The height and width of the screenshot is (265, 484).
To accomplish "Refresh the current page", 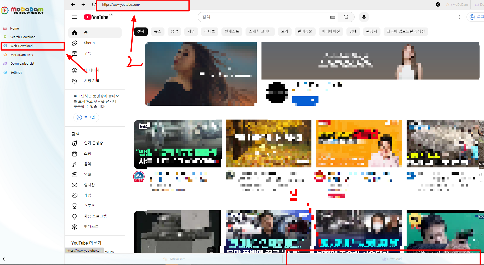I will tap(94, 4).
